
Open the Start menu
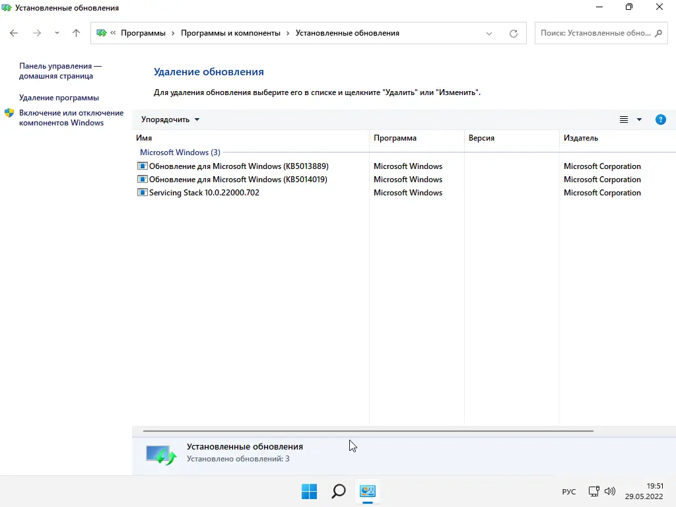click(309, 491)
